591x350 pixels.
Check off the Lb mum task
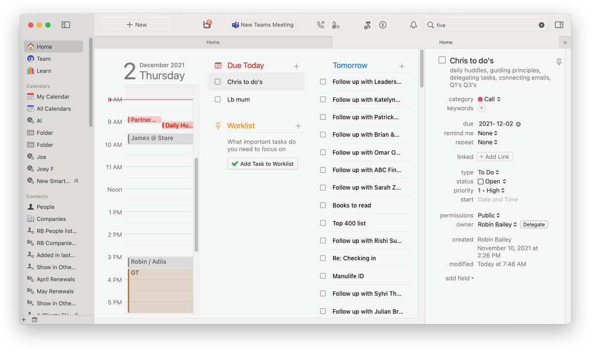pos(218,99)
